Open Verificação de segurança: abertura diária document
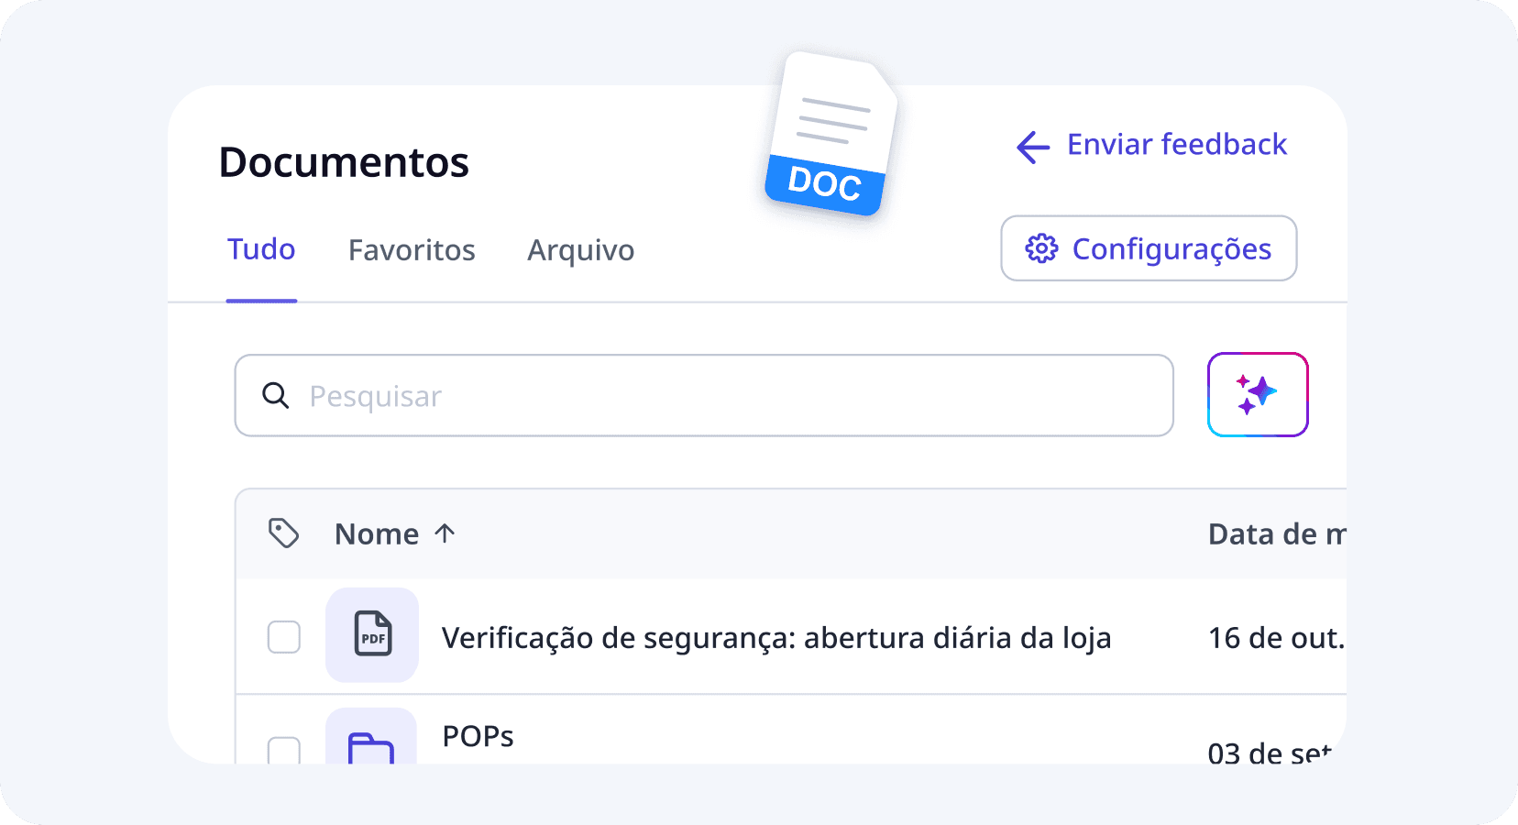Viewport: 1518px width, 825px height. (776, 638)
